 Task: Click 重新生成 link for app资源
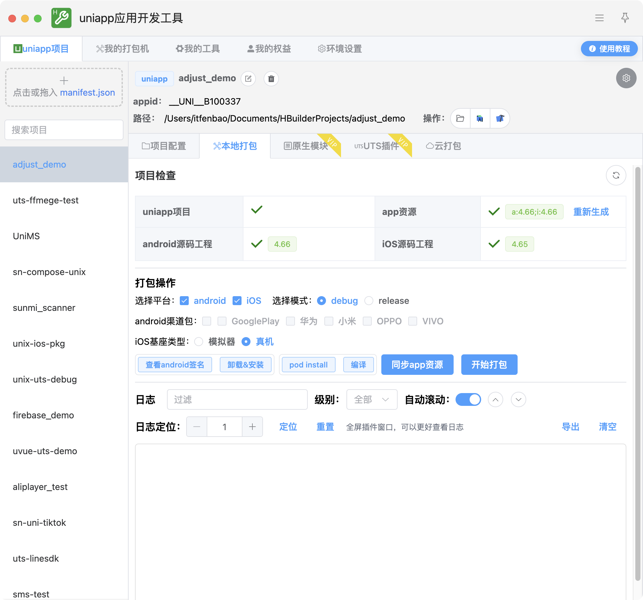click(591, 212)
